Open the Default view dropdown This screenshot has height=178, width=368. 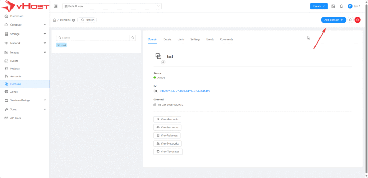112,6
